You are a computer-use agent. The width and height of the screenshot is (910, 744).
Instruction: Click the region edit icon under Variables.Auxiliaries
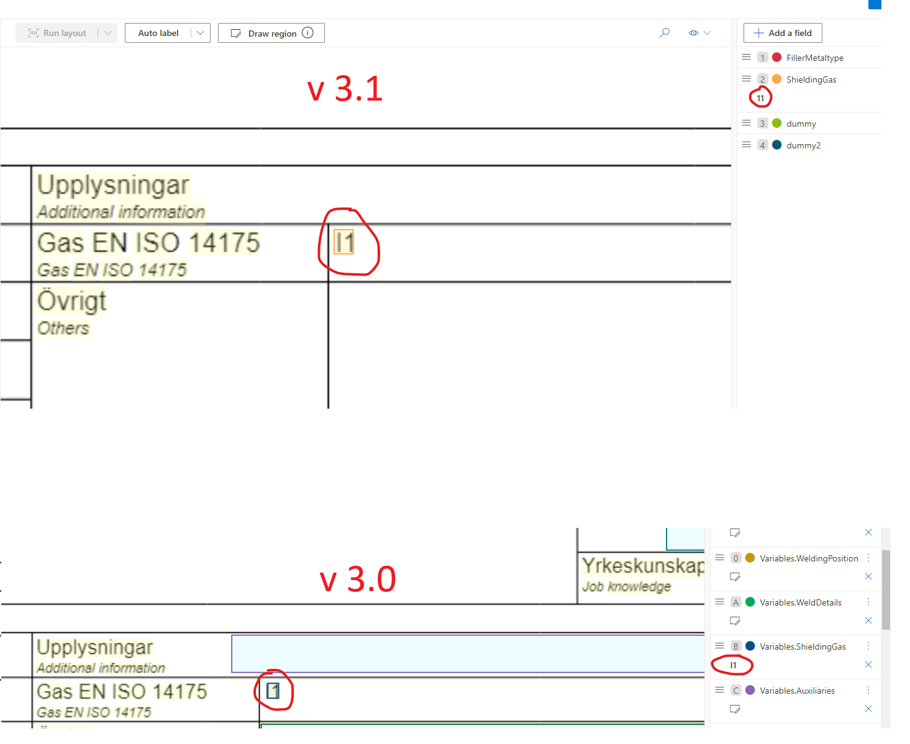pos(735,709)
